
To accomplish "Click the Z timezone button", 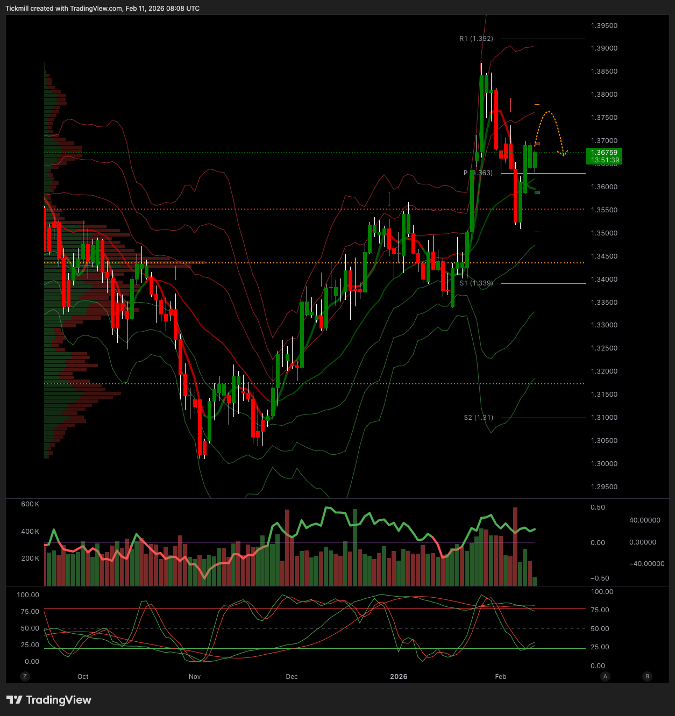I will (x=25, y=676).
